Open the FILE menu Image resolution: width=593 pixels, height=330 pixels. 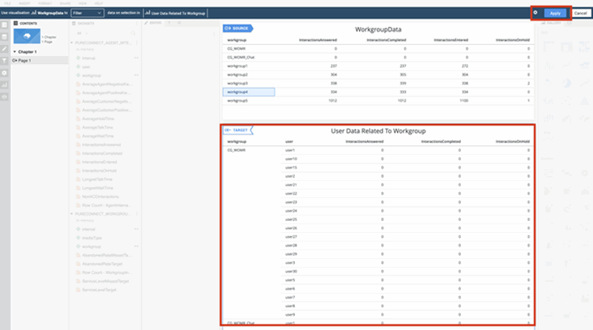[7, 3]
